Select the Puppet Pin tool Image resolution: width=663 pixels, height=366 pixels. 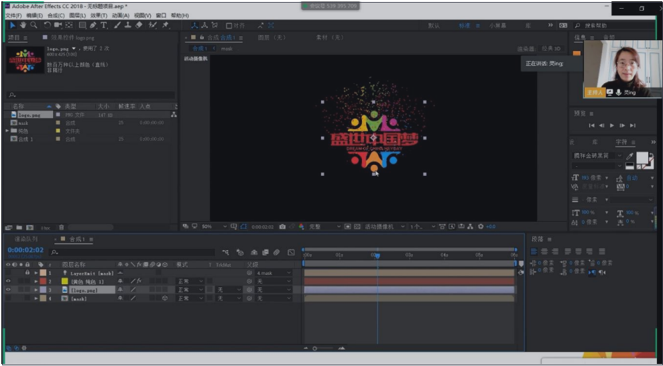[x=165, y=25]
